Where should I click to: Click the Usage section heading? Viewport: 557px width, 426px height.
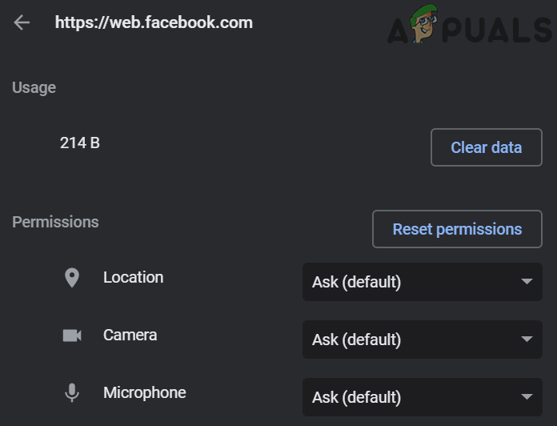(34, 87)
